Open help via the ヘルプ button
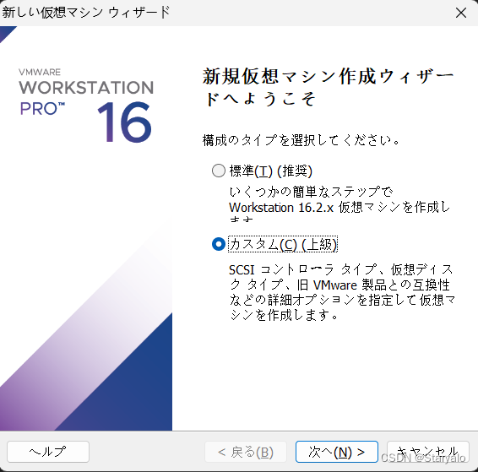 point(48,452)
